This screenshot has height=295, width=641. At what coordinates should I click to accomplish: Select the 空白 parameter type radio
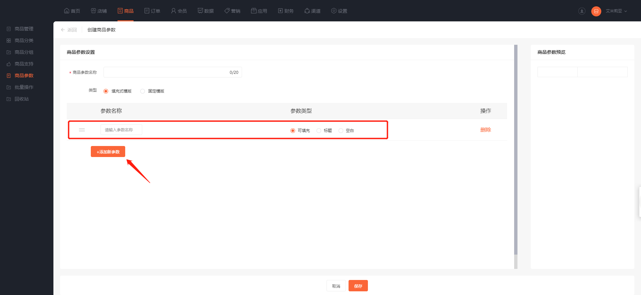point(341,131)
